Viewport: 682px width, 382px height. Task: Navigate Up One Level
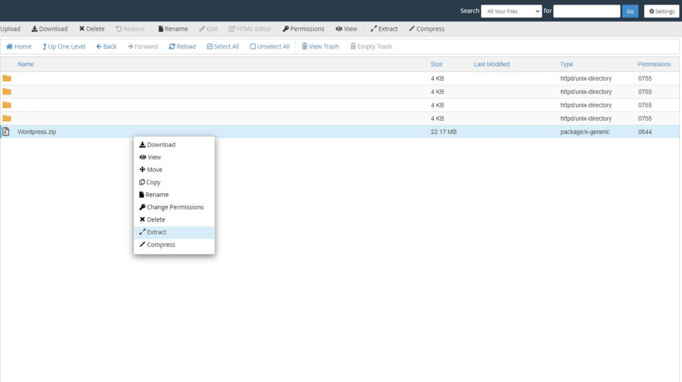pyautogui.click(x=63, y=47)
